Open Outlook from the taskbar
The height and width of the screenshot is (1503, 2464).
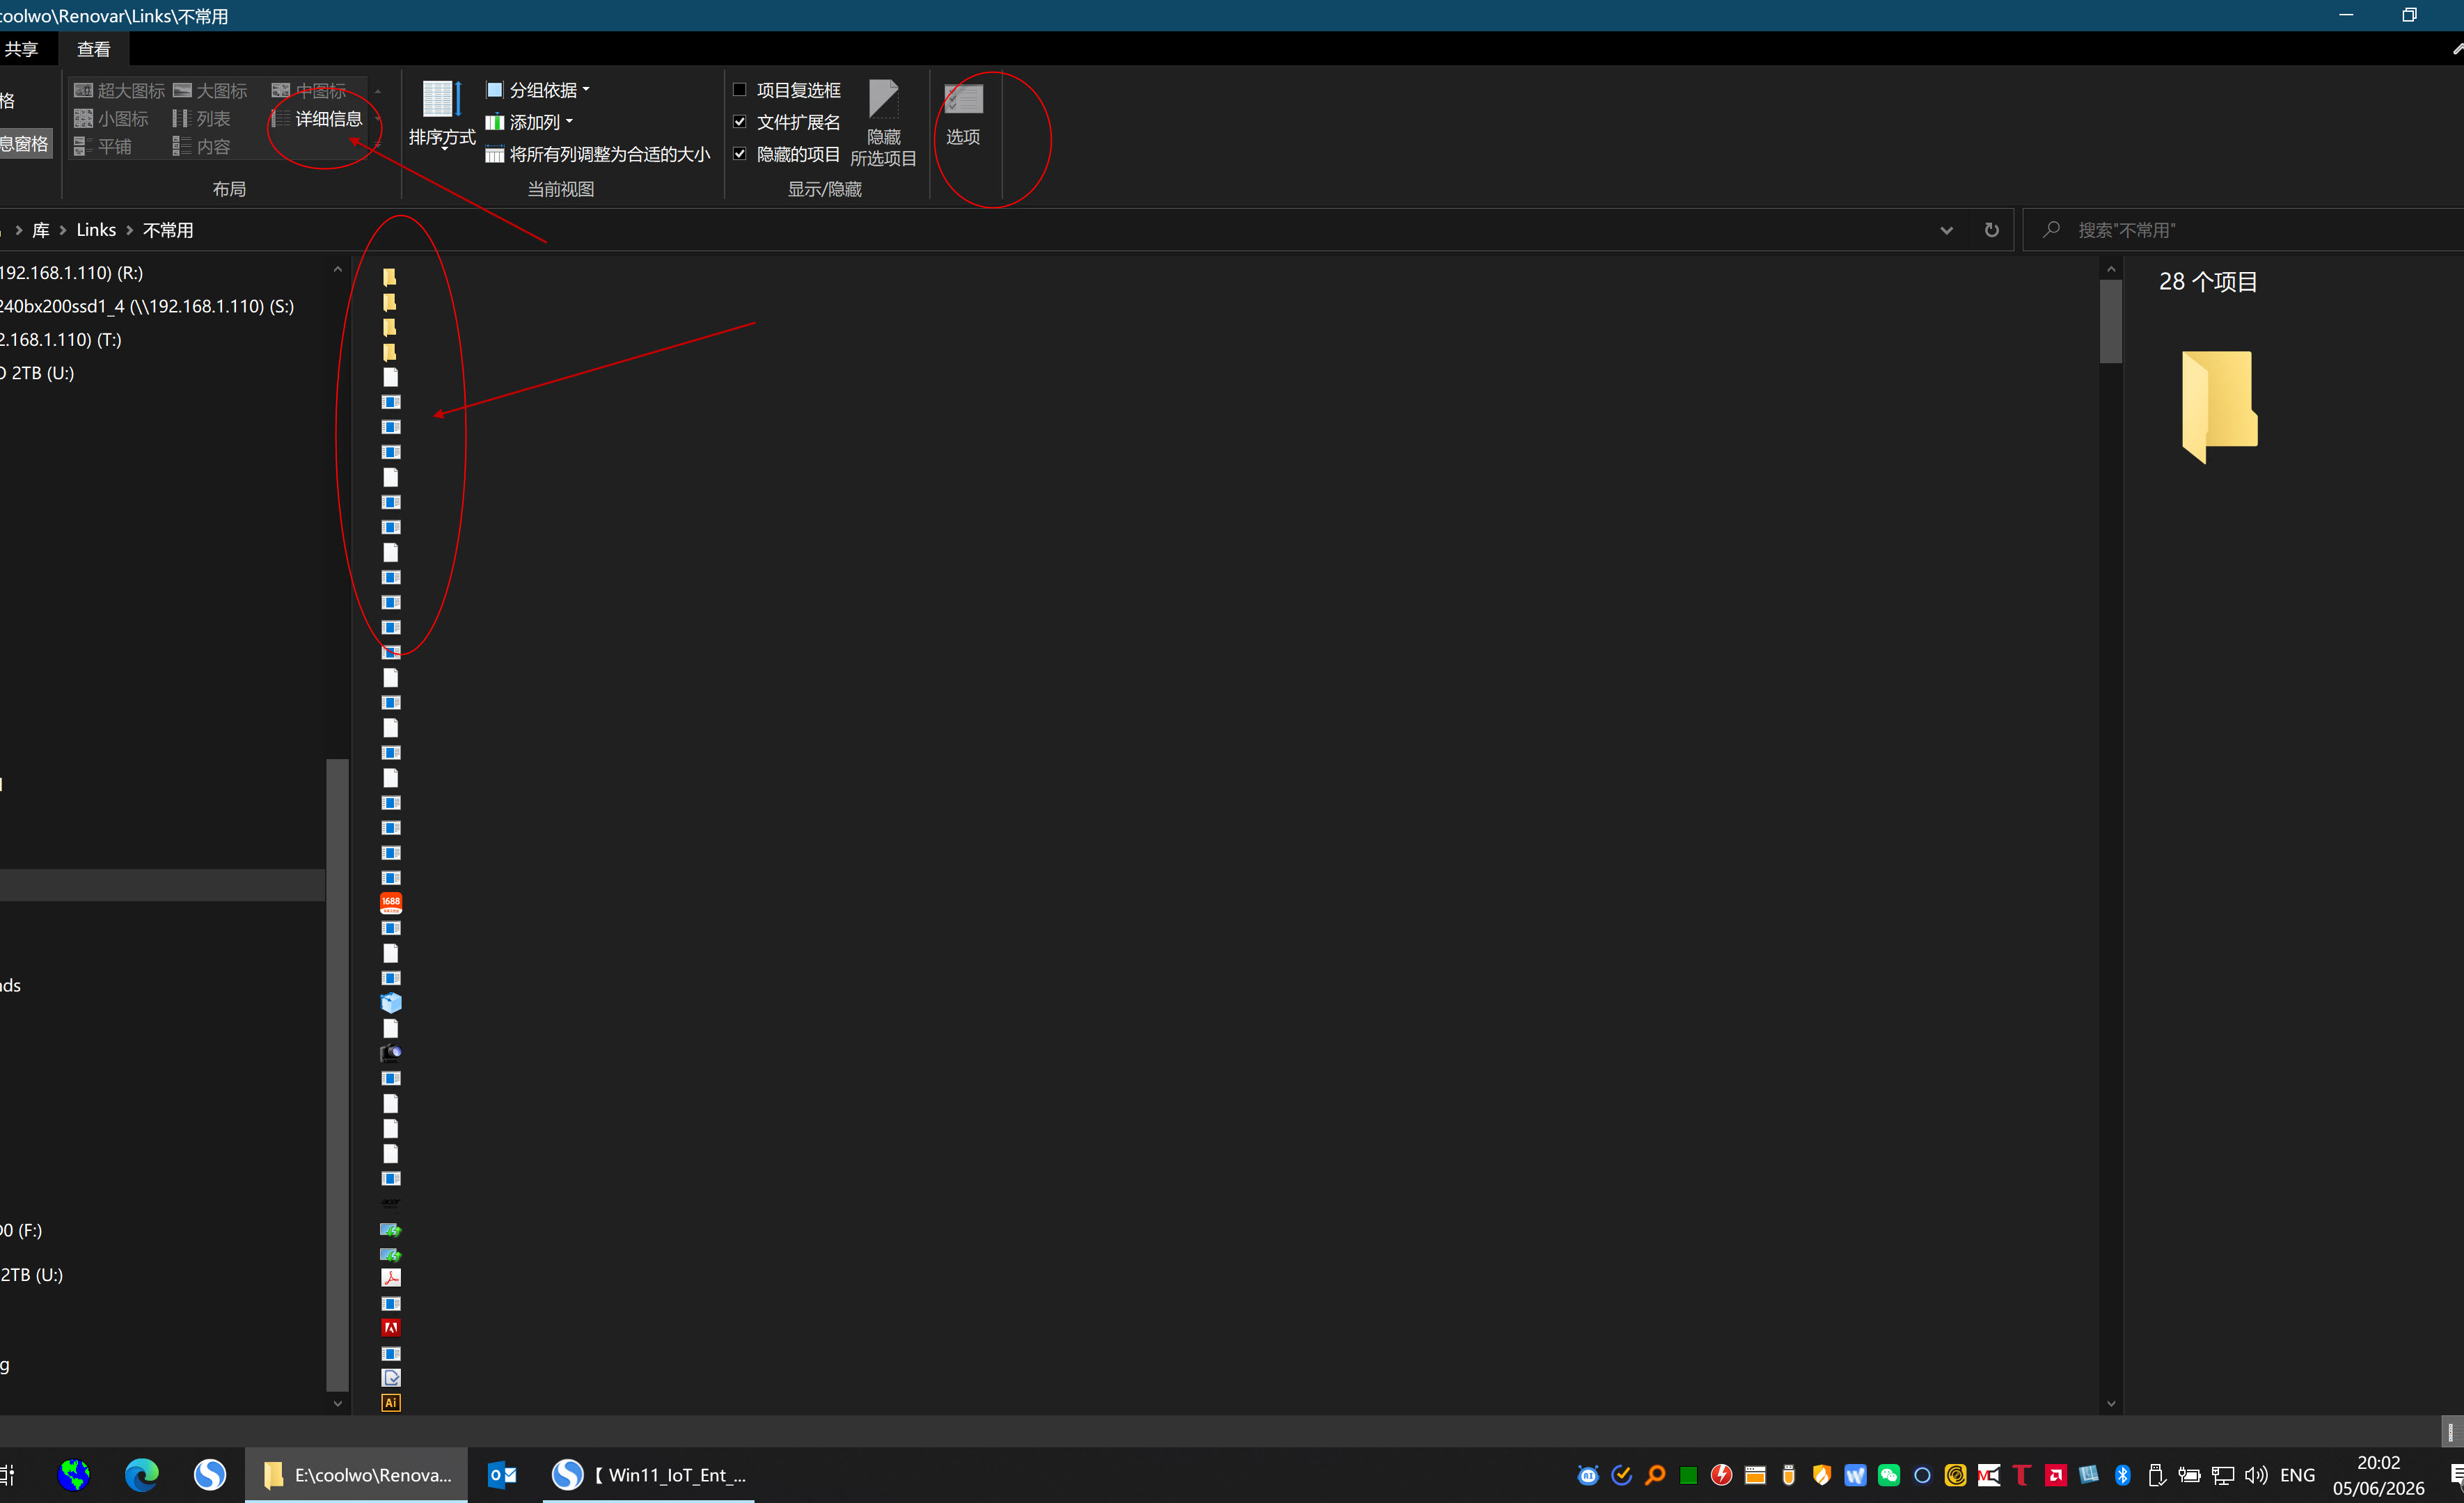502,1475
